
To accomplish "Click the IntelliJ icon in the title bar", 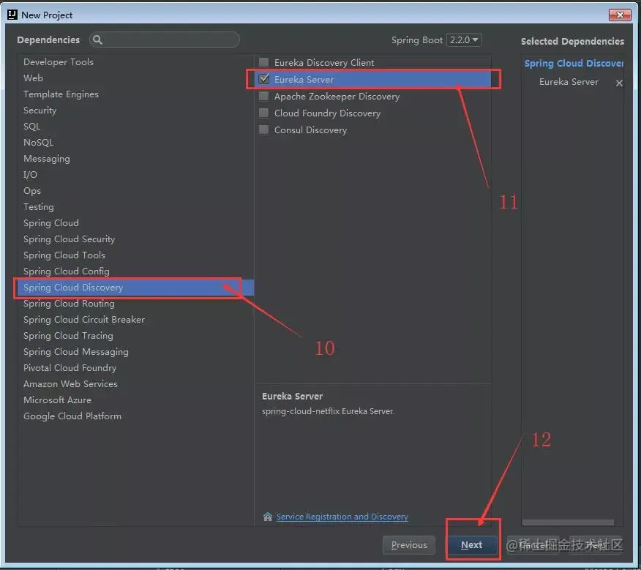I will point(12,15).
